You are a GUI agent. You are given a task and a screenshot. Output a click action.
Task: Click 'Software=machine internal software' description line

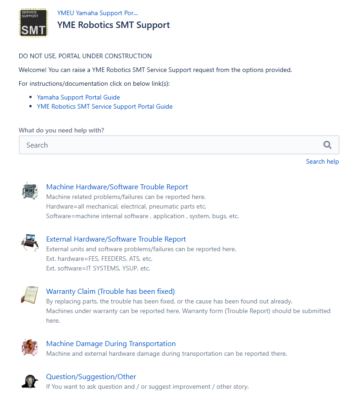143,216
